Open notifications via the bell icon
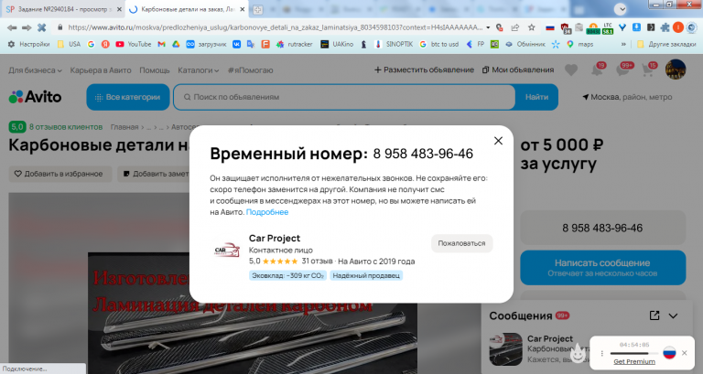 597,69
